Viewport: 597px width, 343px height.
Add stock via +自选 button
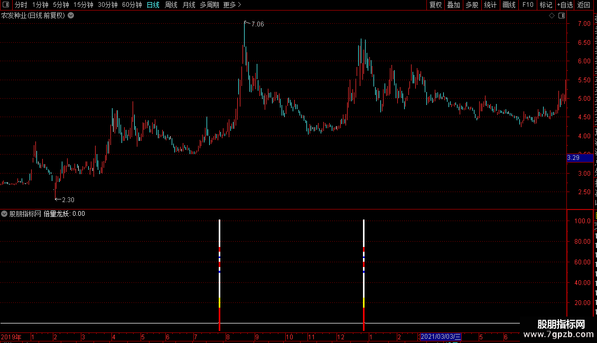click(565, 5)
